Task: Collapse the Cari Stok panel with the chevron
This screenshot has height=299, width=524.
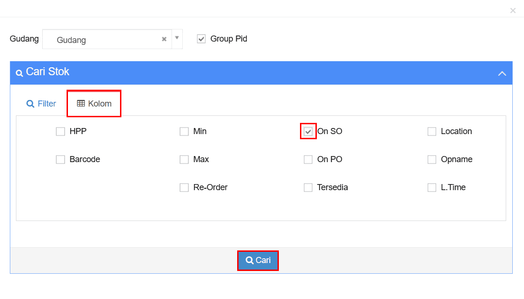Action: (x=502, y=73)
